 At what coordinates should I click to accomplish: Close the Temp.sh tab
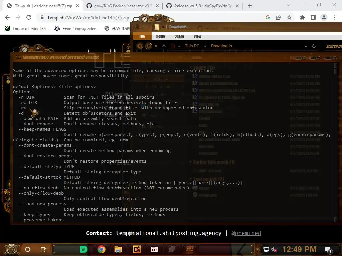coord(77,6)
